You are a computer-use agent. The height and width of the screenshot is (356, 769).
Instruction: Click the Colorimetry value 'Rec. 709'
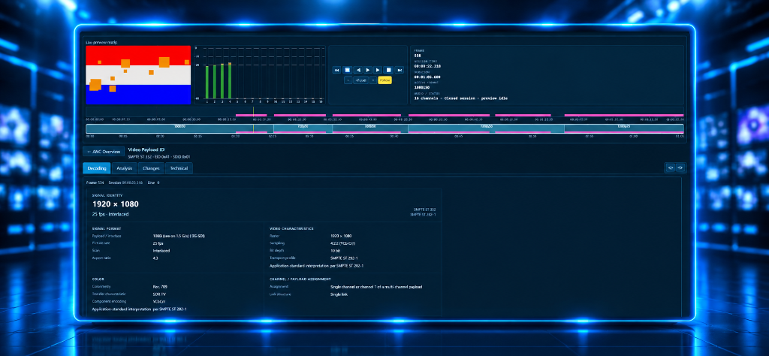click(161, 286)
